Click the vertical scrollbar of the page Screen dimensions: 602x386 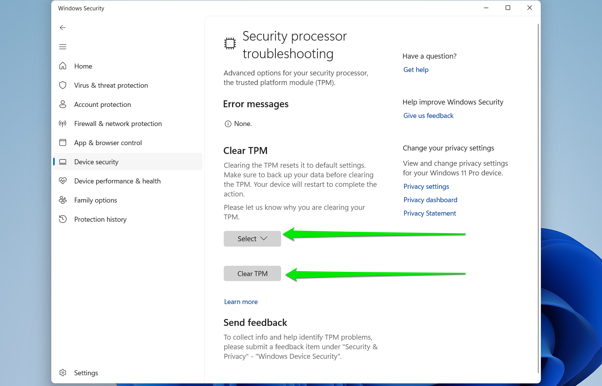(x=538, y=198)
